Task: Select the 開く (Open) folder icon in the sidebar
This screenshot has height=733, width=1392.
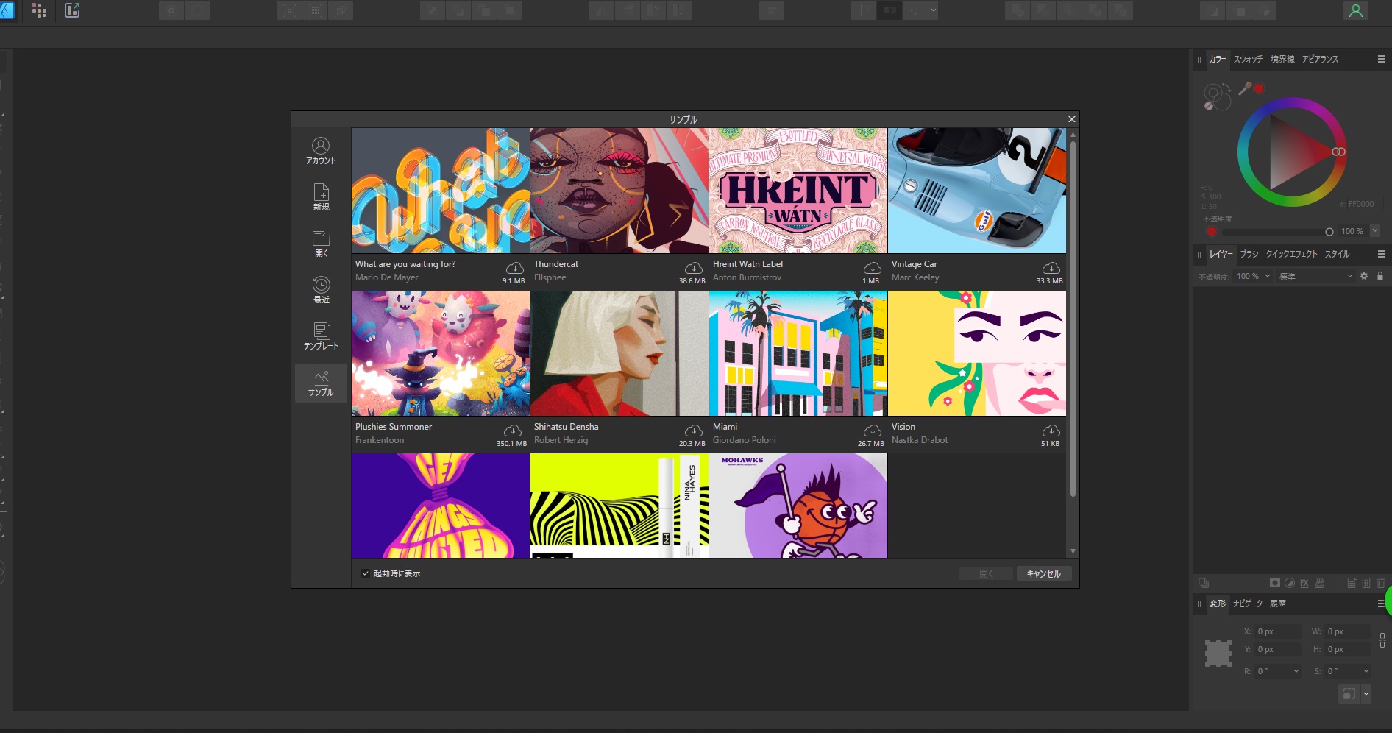Action: [x=321, y=243]
